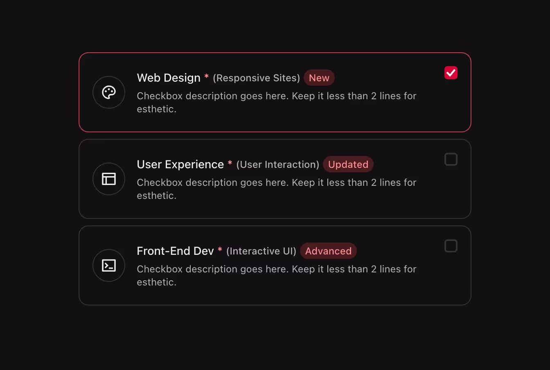The width and height of the screenshot is (550, 370).
Task: Click the Updated badge on User Experience
Action: (x=348, y=164)
